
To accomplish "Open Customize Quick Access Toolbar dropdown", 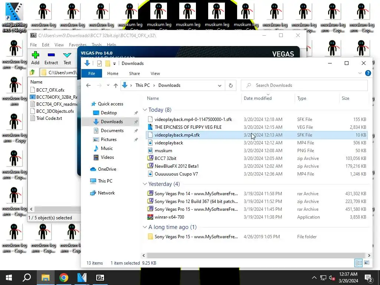I will click(114, 64).
